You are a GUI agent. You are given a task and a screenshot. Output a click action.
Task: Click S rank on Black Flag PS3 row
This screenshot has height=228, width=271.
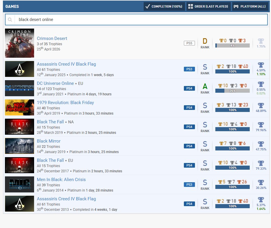[205, 67]
